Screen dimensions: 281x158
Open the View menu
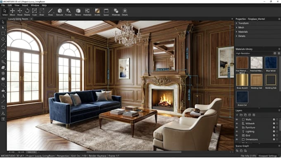tap(17, 5)
